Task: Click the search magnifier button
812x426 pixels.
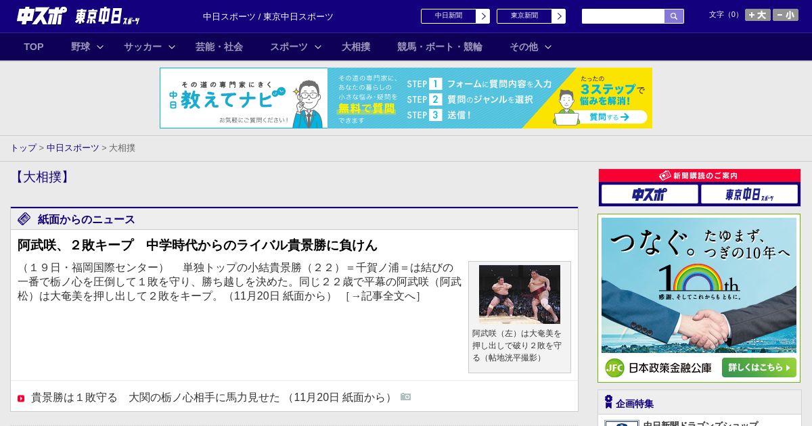Action: point(674,16)
